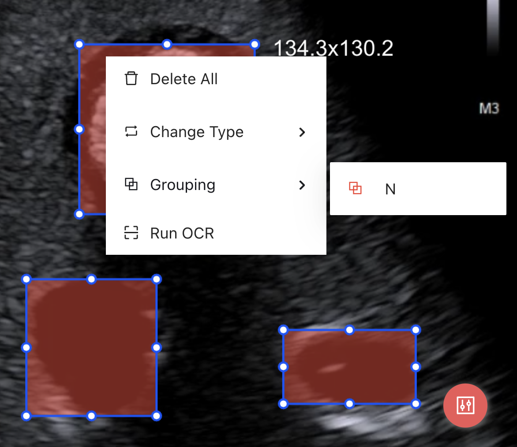Click the red group icon next to N
The image size is (517, 447).
(x=355, y=189)
